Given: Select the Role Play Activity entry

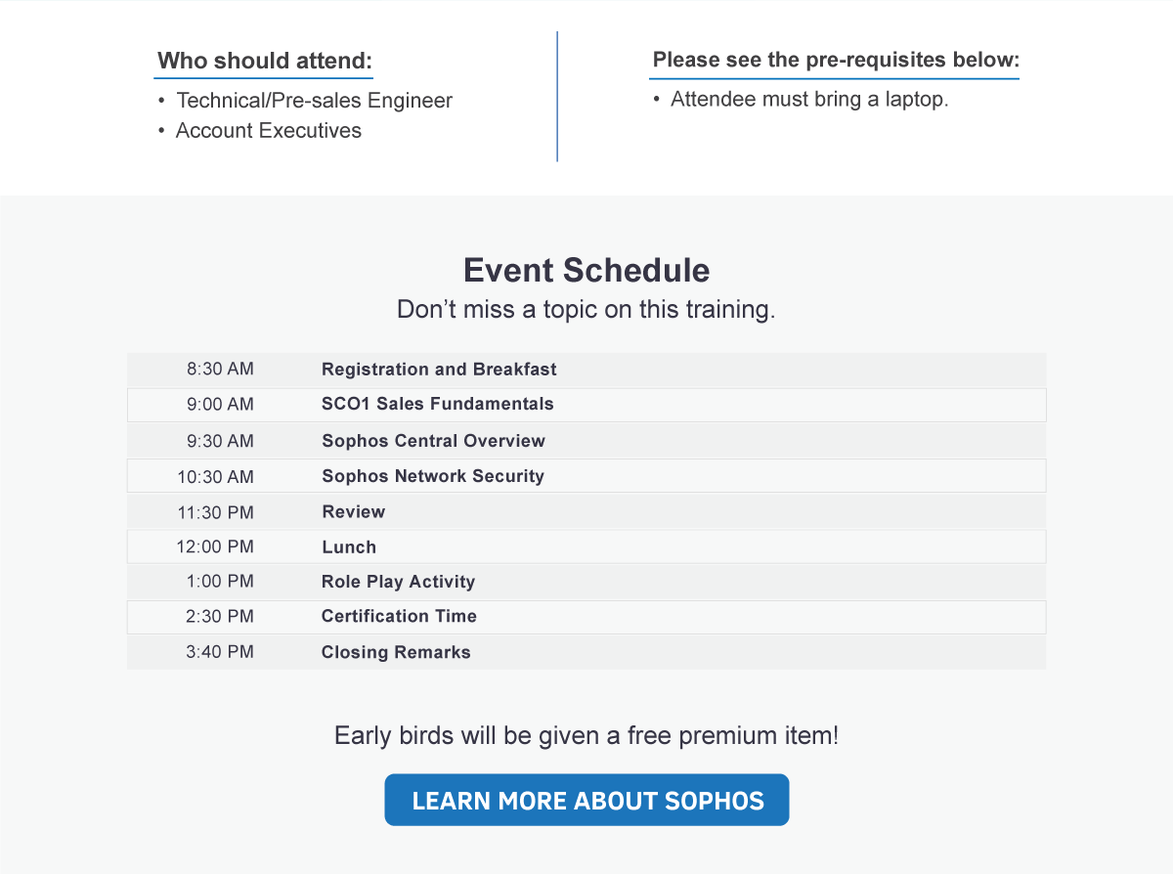Looking at the screenshot, I should tap(398, 582).
